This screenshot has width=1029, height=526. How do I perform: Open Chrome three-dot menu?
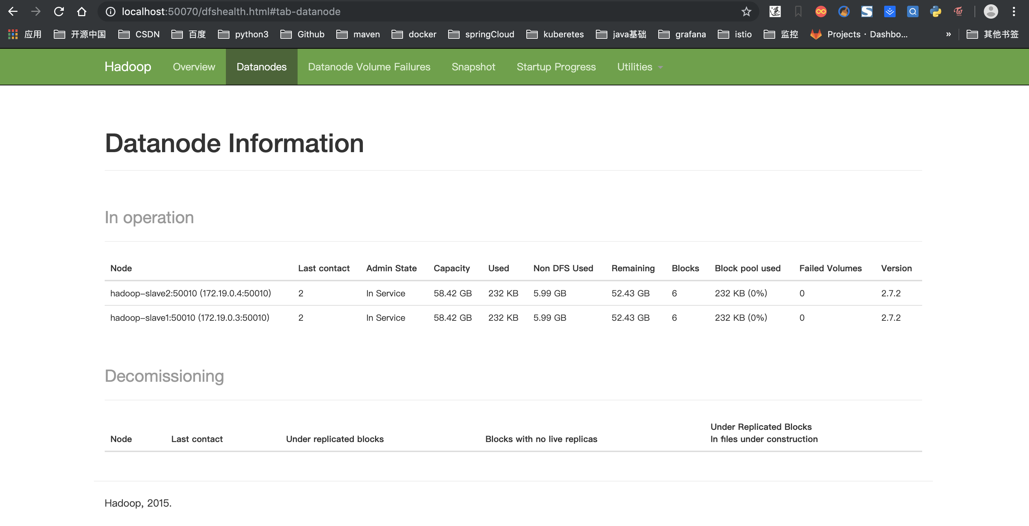click(1014, 11)
